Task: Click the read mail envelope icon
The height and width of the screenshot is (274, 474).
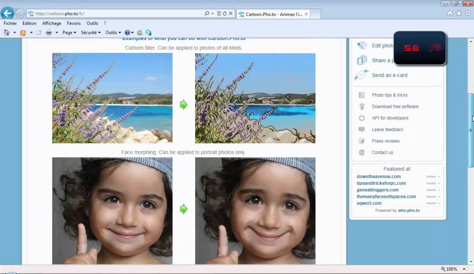Action: tap(38, 33)
